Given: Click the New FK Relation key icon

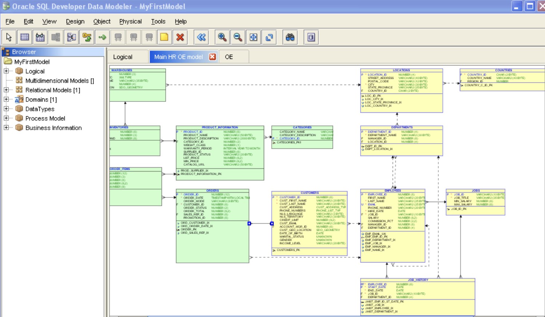Looking at the screenshot, I should click(x=87, y=37).
